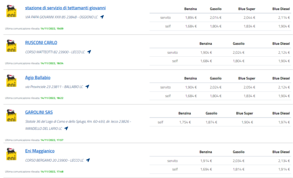Select the Gasolio self price for Eni Maggianico
293x178 pixels.
click(x=238, y=169)
